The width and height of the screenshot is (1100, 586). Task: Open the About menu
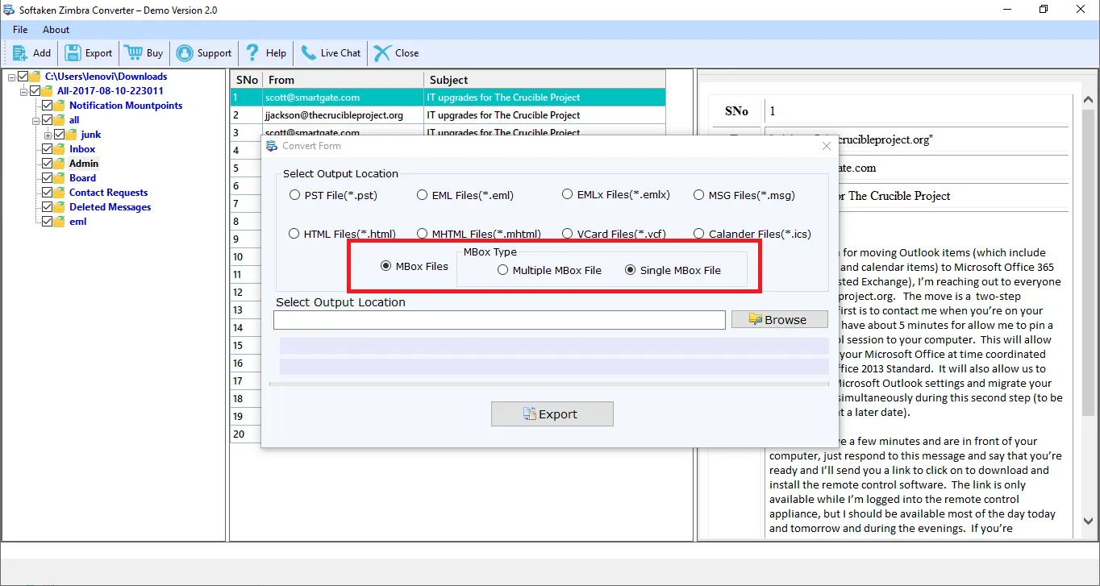point(56,30)
